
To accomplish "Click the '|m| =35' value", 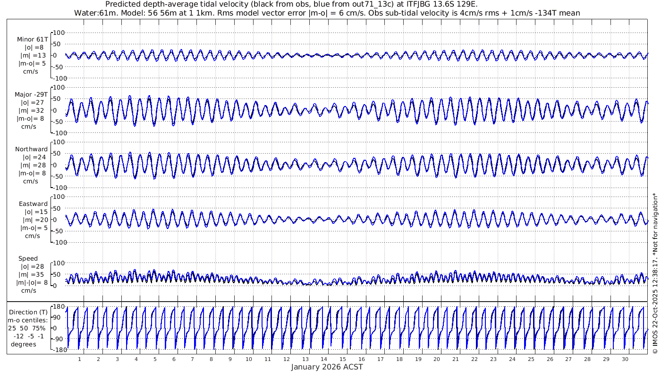I will (x=32, y=275).
